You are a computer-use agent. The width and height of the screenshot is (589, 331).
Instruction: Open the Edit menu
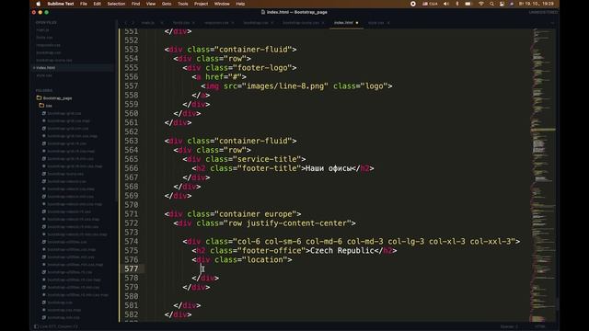97,4
